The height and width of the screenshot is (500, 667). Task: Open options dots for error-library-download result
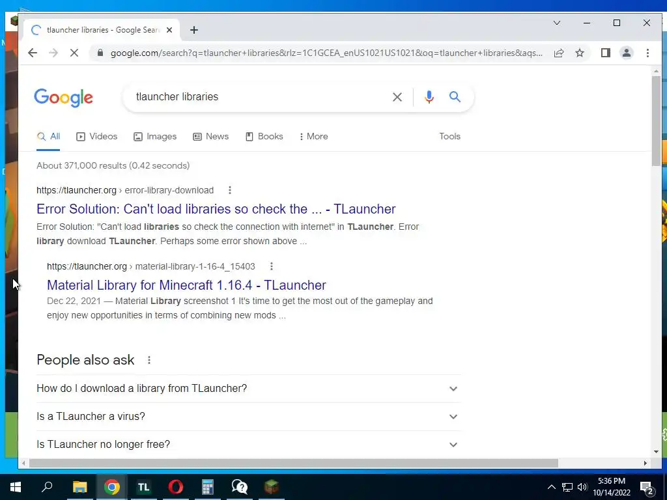pyautogui.click(x=230, y=190)
